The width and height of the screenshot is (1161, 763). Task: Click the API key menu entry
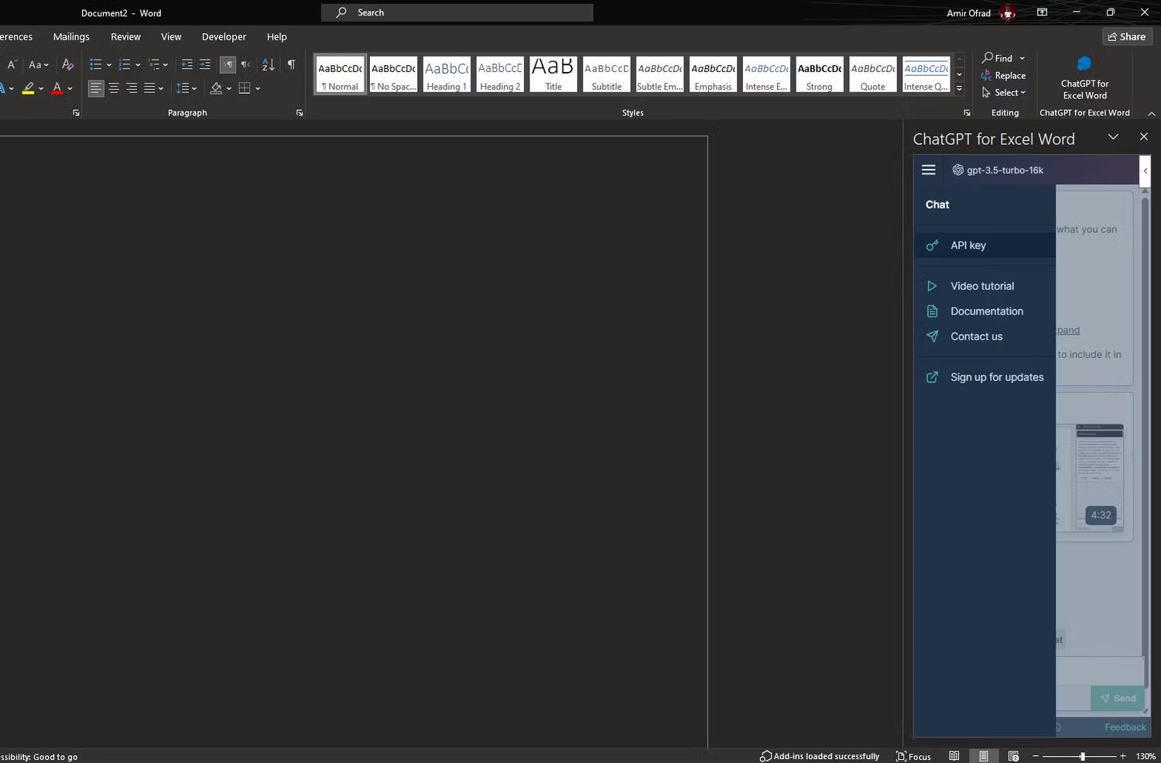pyautogui.click(x=967, y=245)
